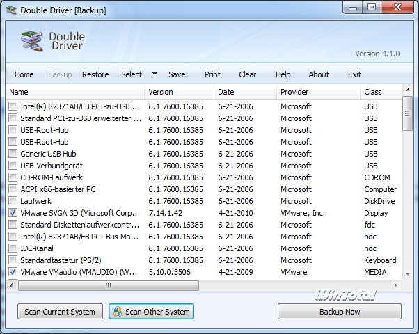Tick the USB-Verbundgerät checkbox
The image size is (419, 334).
tap(13, 166)
